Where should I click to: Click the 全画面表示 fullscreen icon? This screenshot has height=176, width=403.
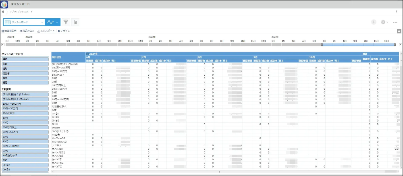[2, 31]
